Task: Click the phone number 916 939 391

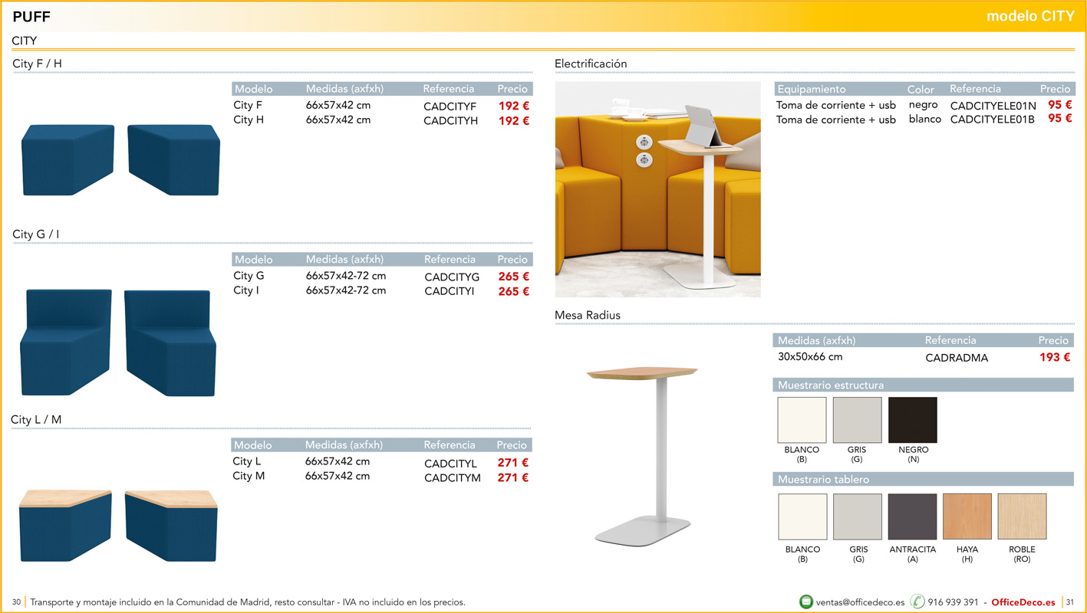Action: [953, 602]
